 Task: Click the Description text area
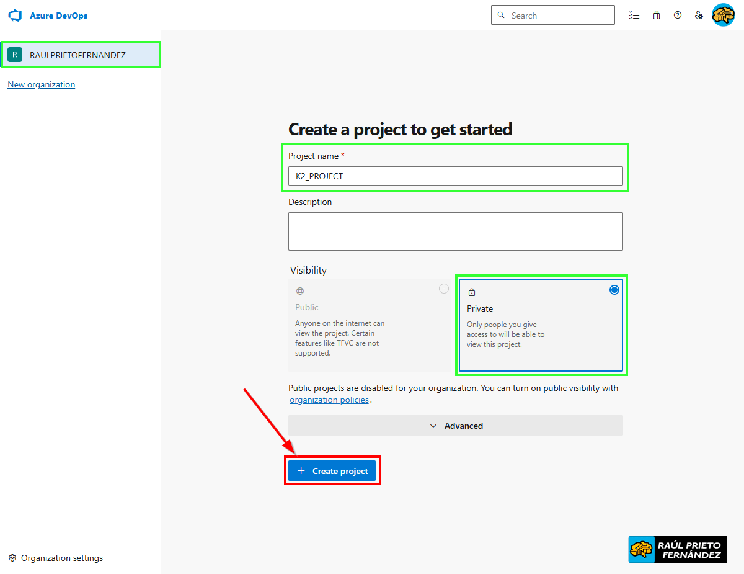tap(455, 231)
